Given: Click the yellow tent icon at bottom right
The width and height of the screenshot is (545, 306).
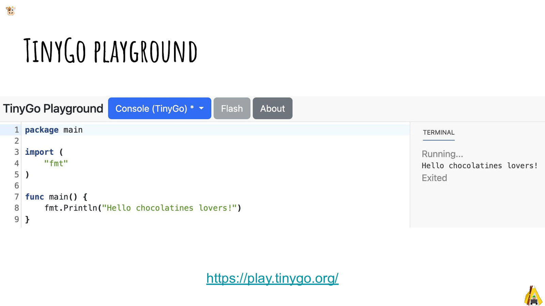Looking at the screenshot, I should [533, 295].
